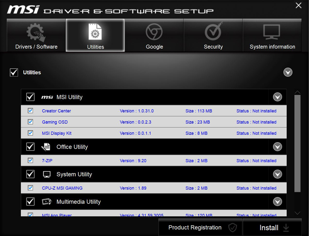Click 7-ZIP's 'Status : Not installed'

coord(256,161)
